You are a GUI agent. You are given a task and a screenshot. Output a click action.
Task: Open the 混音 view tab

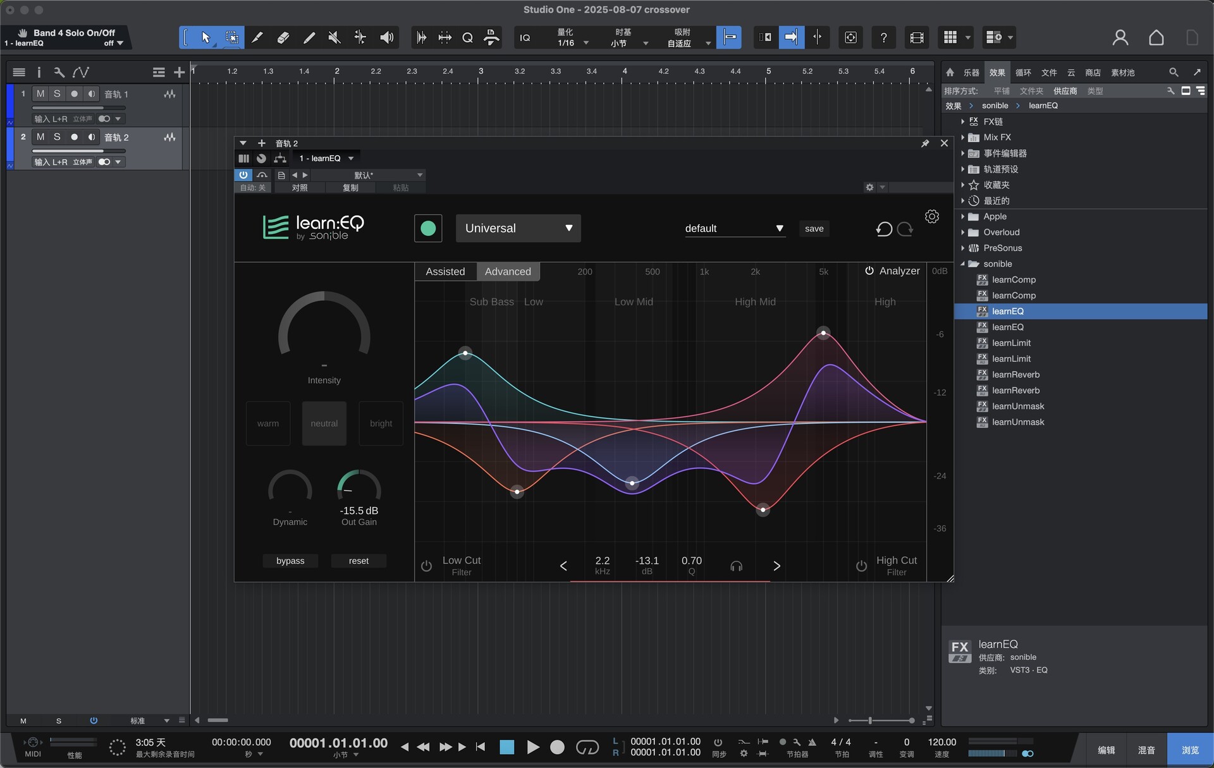(1146, 750)
